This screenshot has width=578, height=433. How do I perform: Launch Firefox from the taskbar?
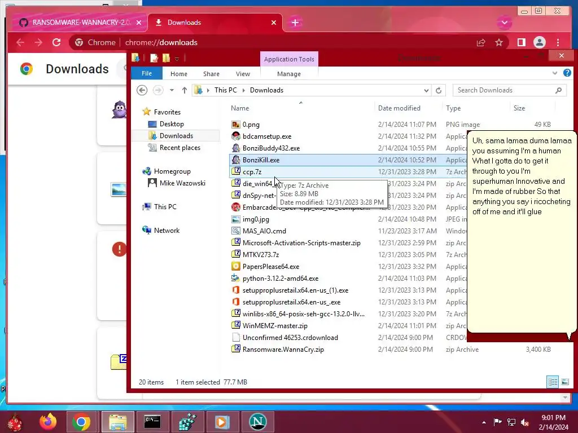coord(48,422)
